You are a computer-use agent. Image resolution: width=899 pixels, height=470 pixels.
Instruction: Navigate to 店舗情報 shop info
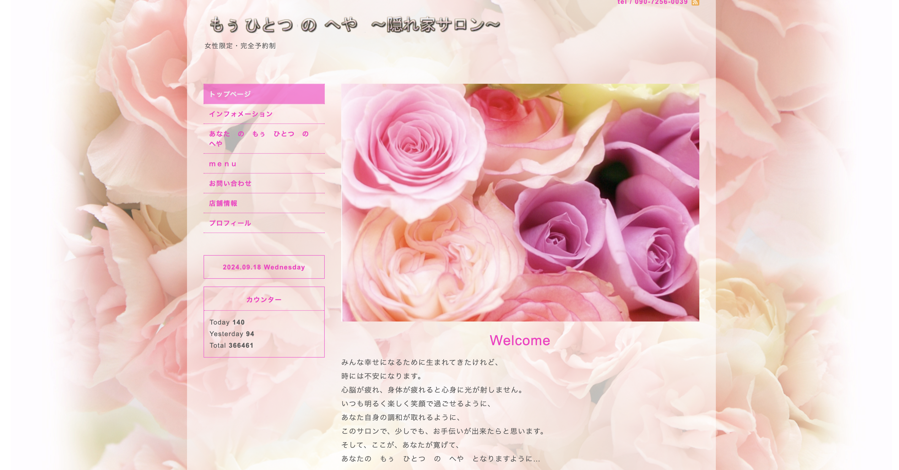223,203
